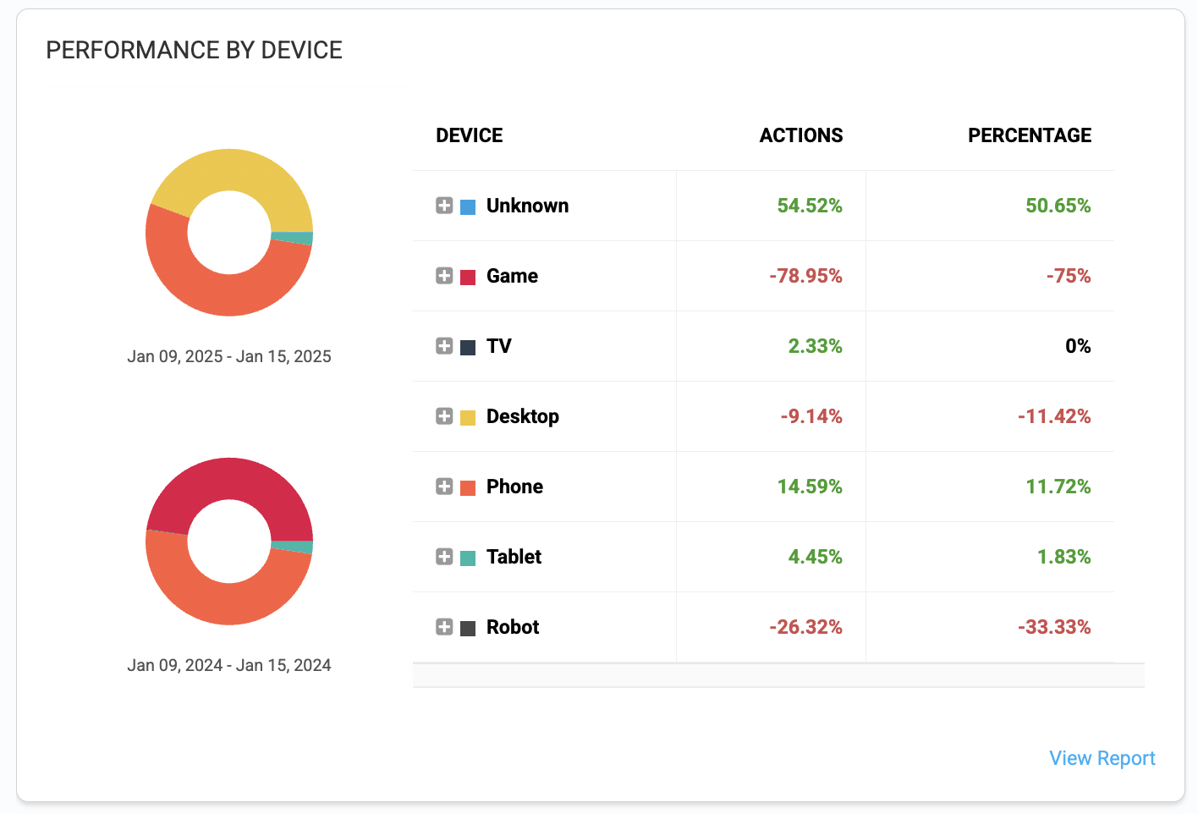The image size is (1198, 814).
Task: Click the Robot device label
Action: coord(513,627)
